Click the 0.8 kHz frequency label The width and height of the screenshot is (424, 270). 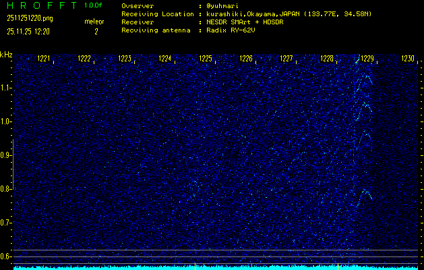(x=6, y=189)
